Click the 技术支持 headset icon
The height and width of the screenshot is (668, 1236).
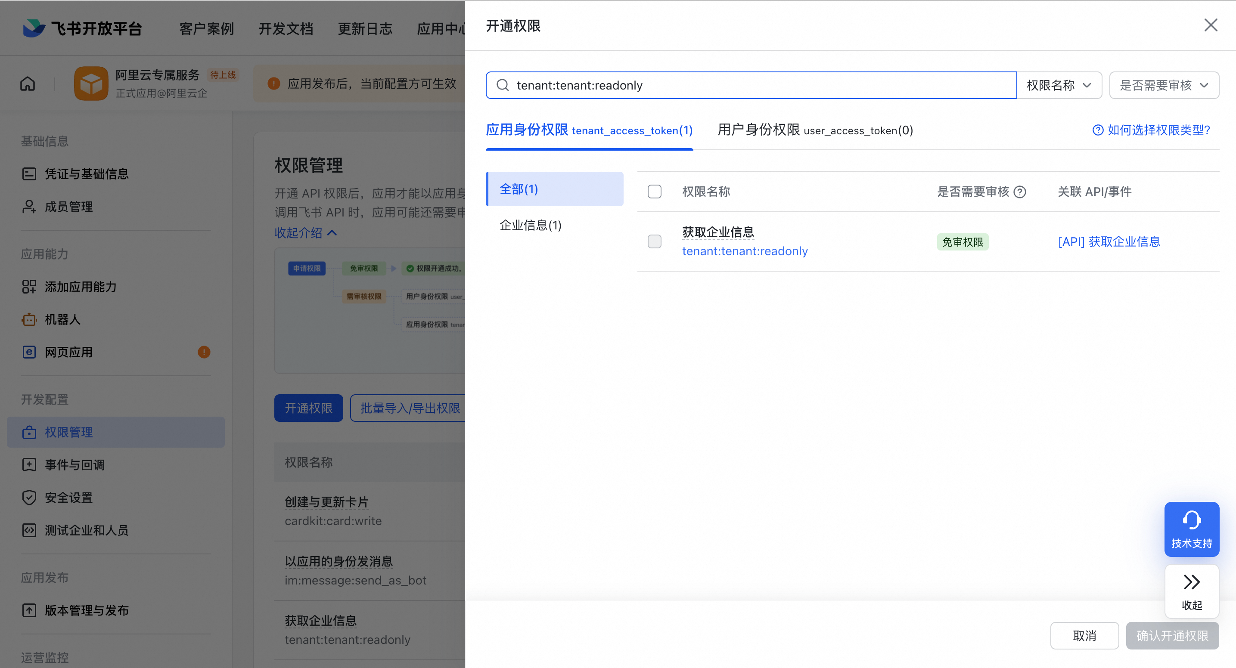click(1191, 520)
